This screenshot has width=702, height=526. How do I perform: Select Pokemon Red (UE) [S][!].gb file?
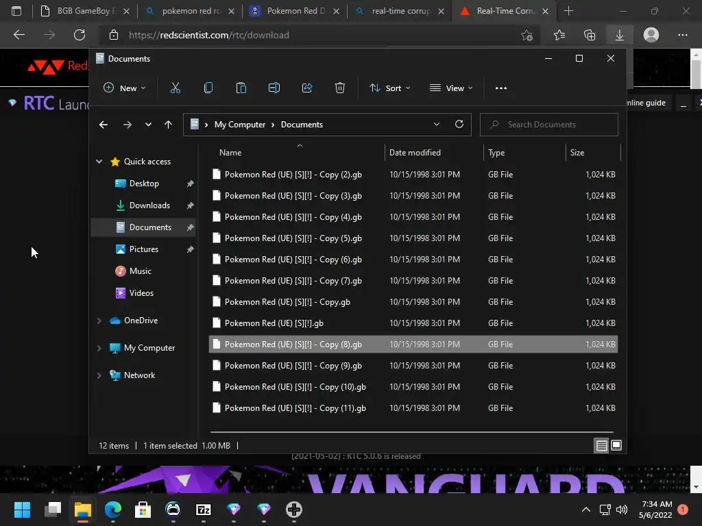[413, 323]
